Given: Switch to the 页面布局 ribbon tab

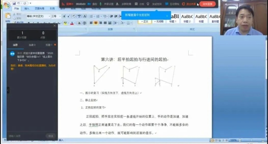Looking at the screenshot, I should pos(40,8).
